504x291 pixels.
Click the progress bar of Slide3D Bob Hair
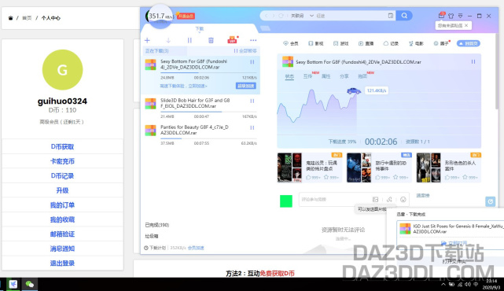208,112
